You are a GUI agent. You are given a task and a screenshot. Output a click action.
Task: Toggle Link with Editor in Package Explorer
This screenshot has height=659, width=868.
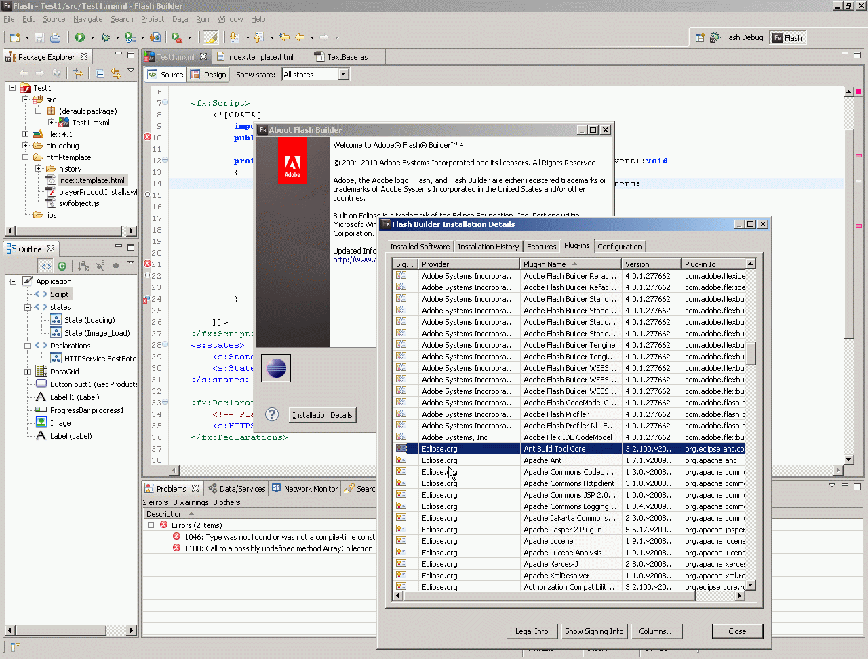pos(115,73)
